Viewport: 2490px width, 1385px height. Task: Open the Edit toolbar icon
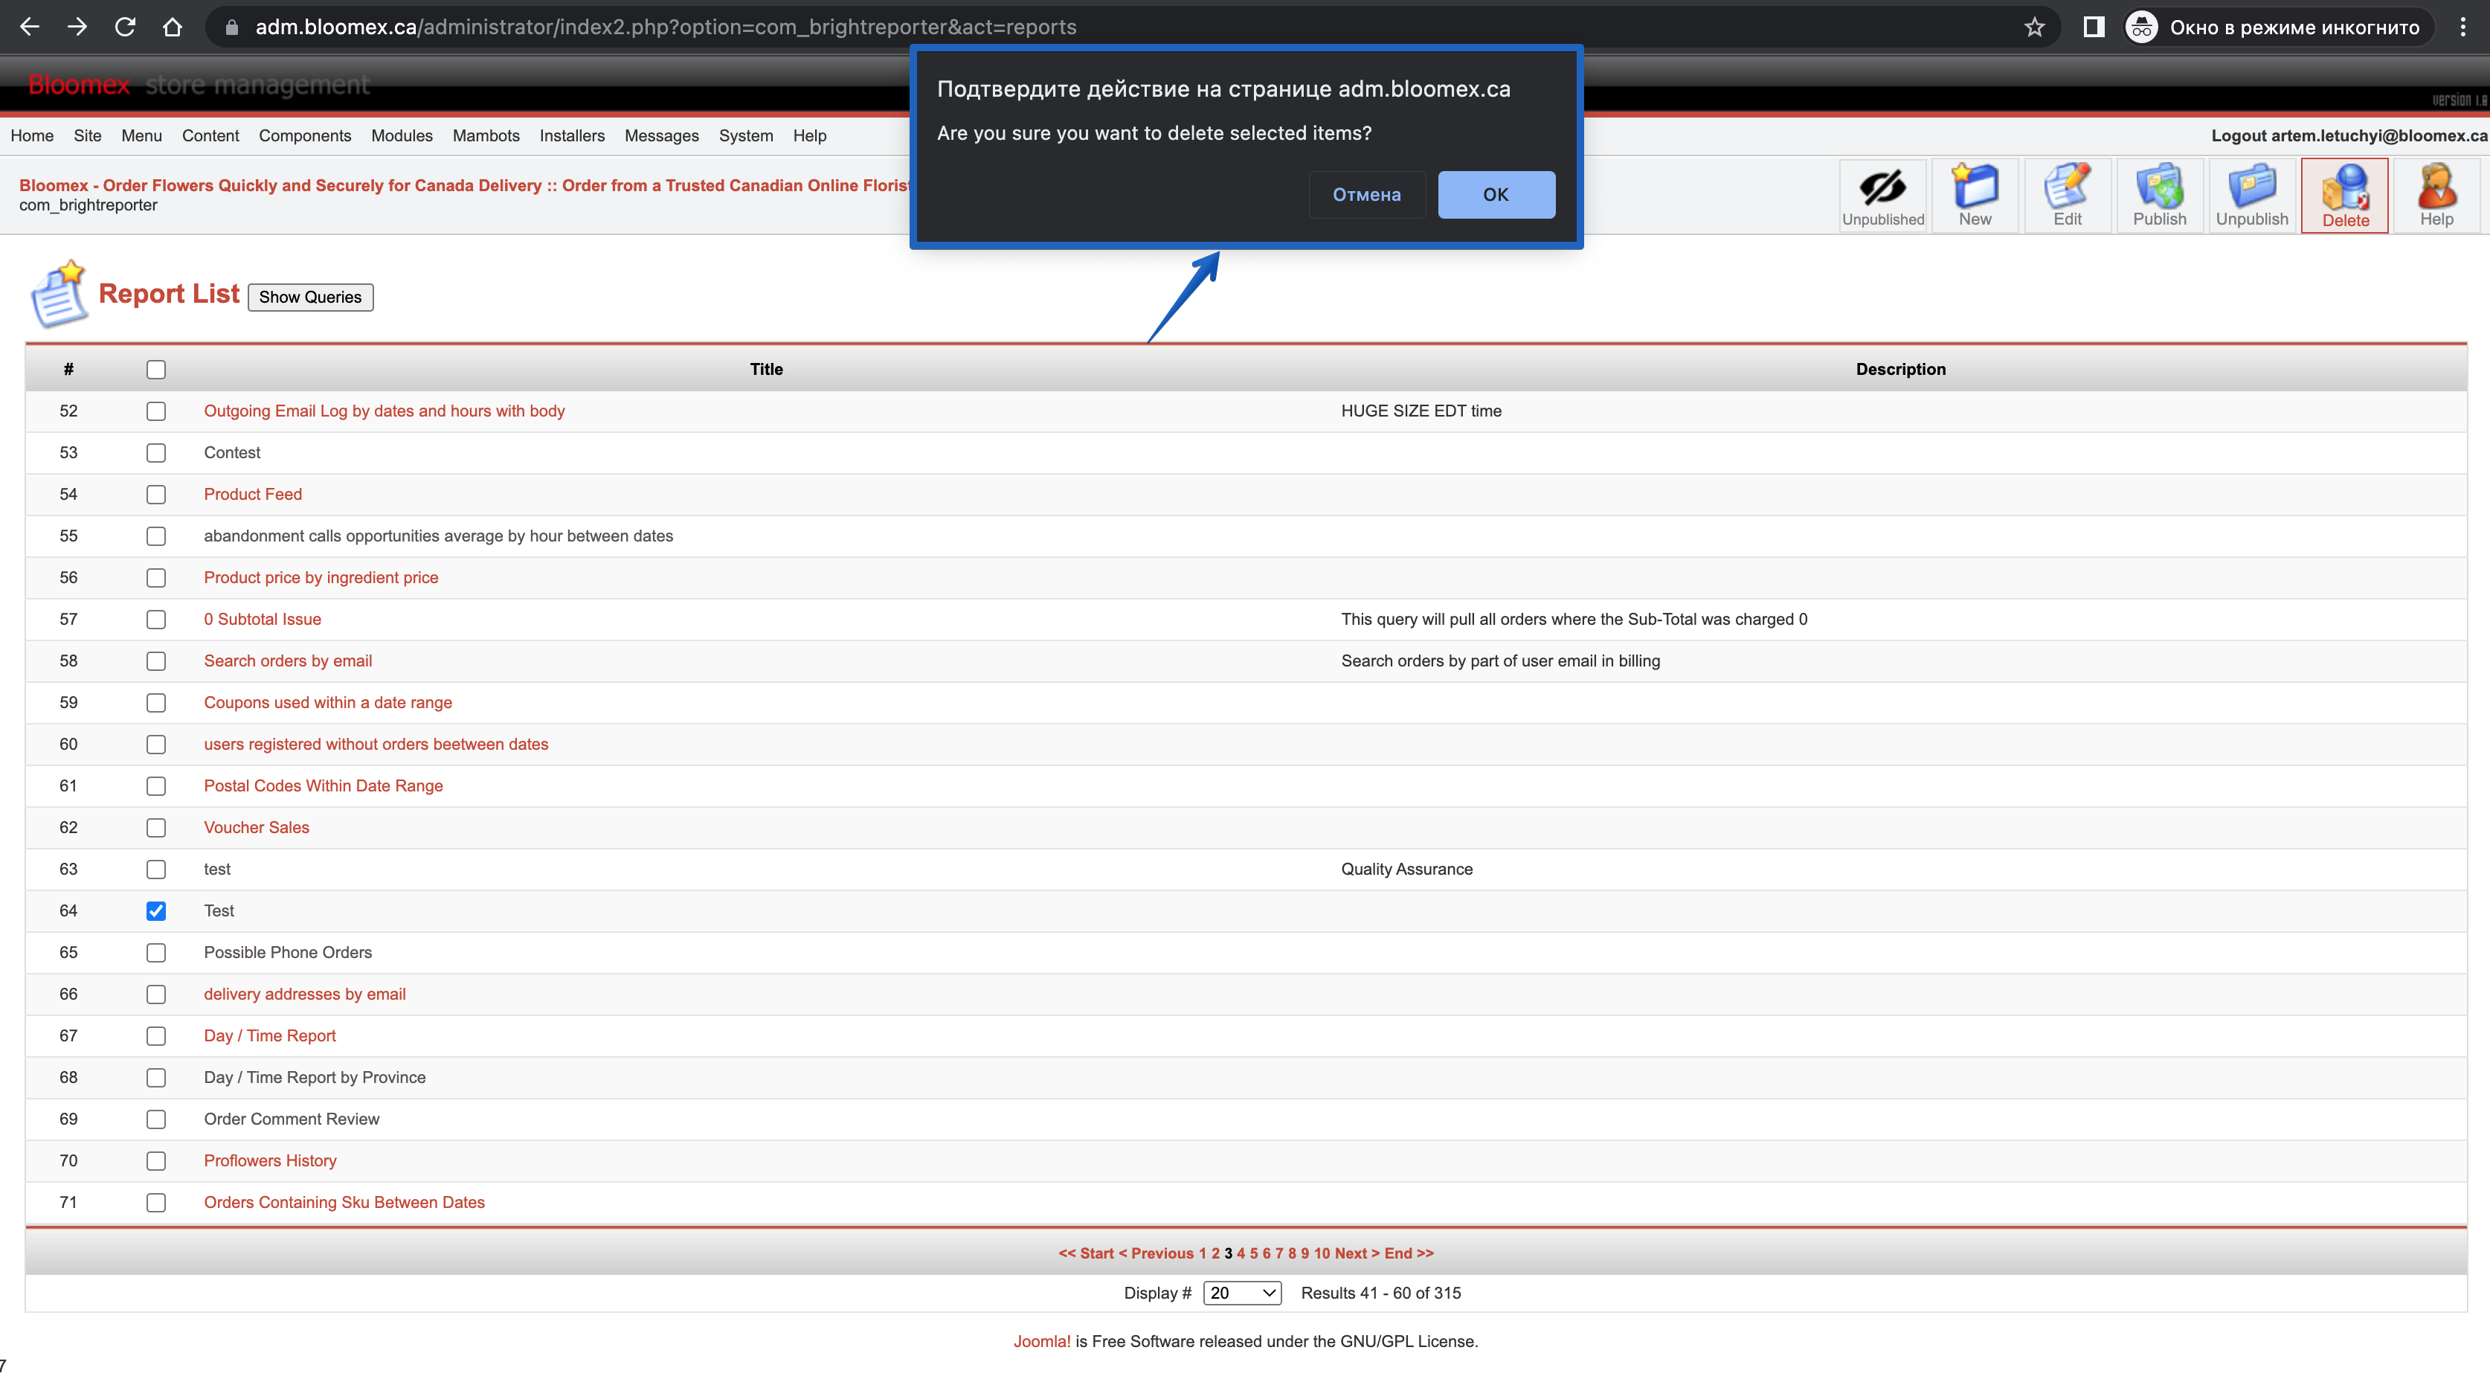point(2067,195)
